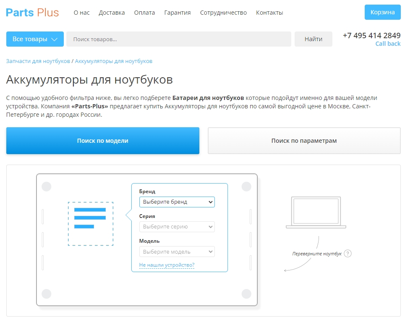This screenshot has height=320, width=405.
Task: Open the Корзина cart button
Action: [x=382, y=12]
